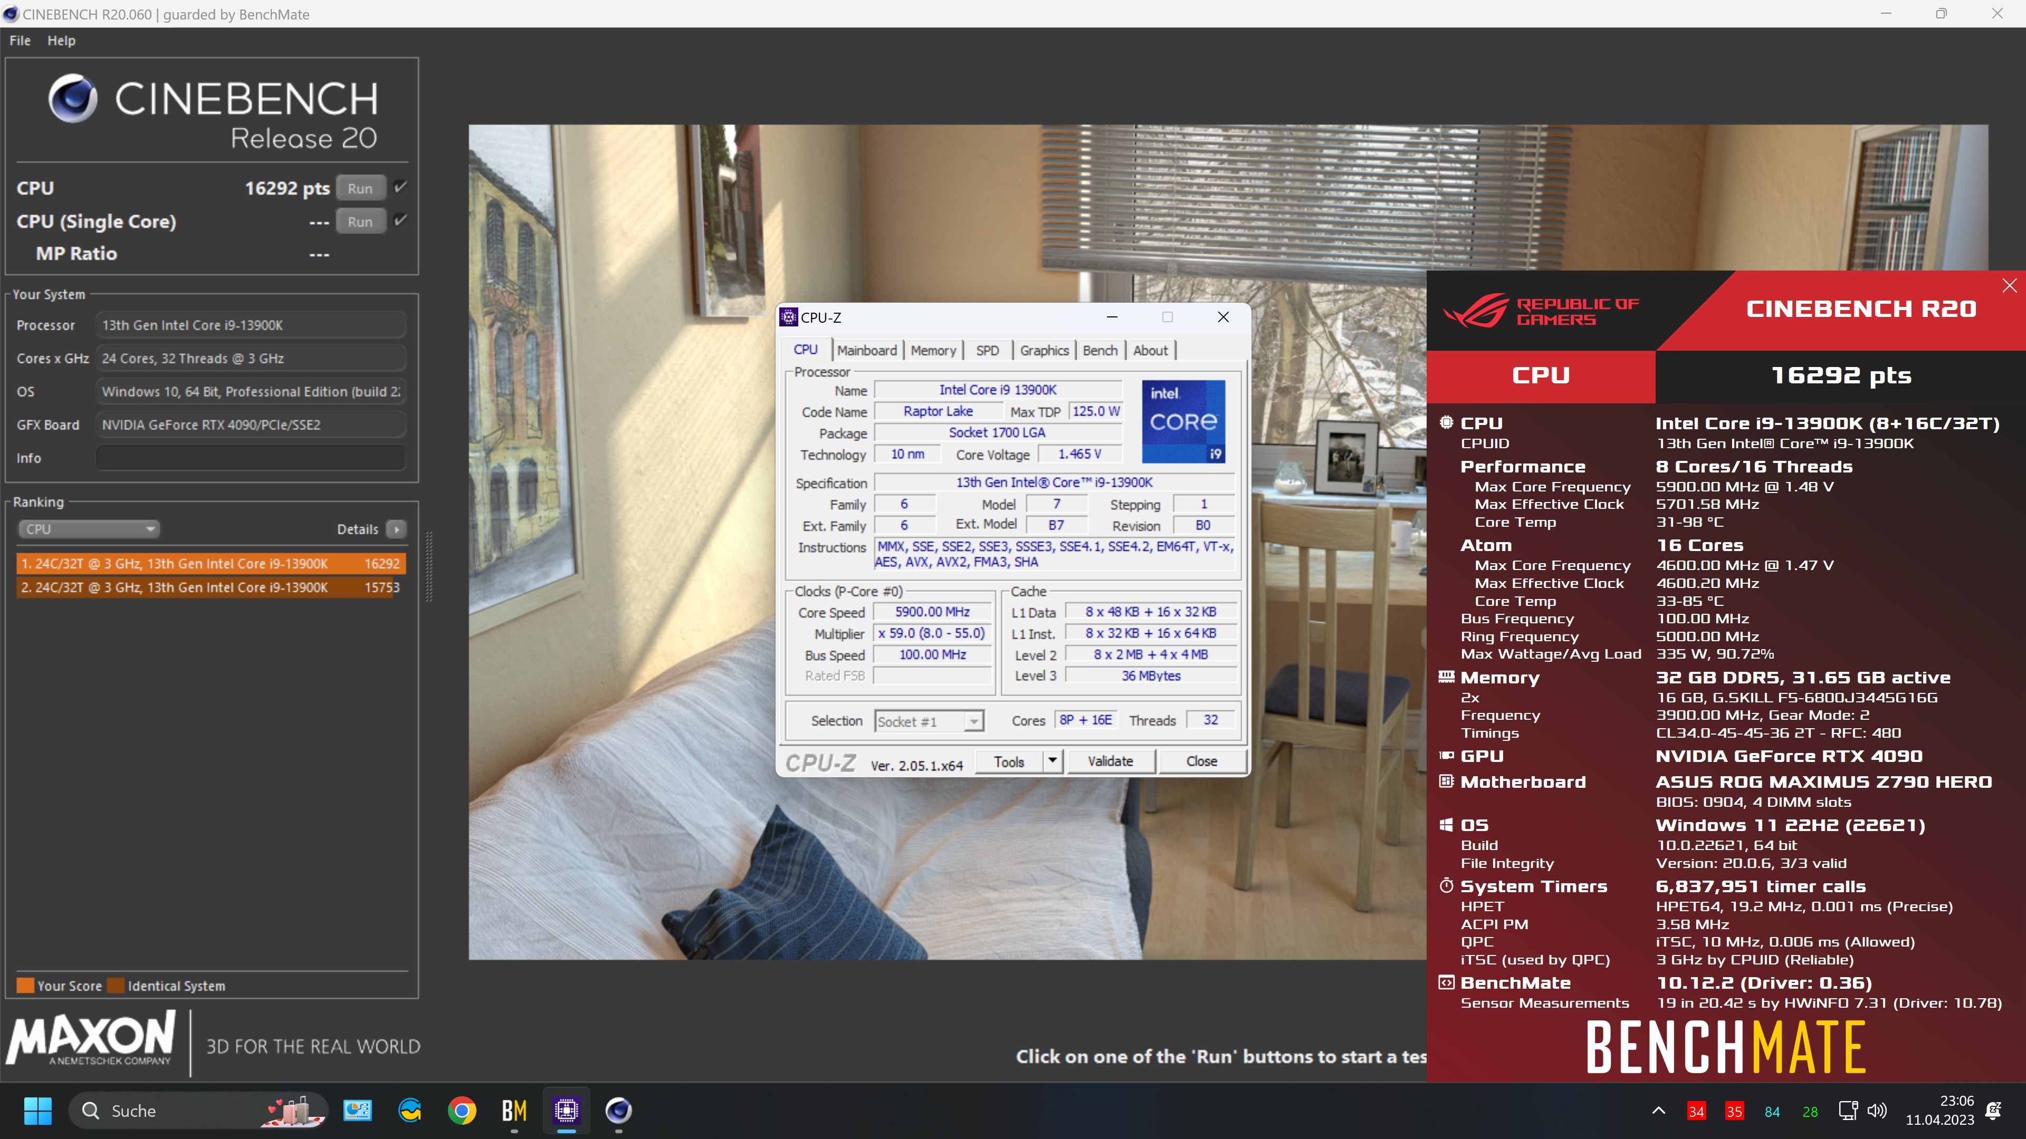
Task: Open the clock and date flyout
Action: (x=1939, y=1111)
